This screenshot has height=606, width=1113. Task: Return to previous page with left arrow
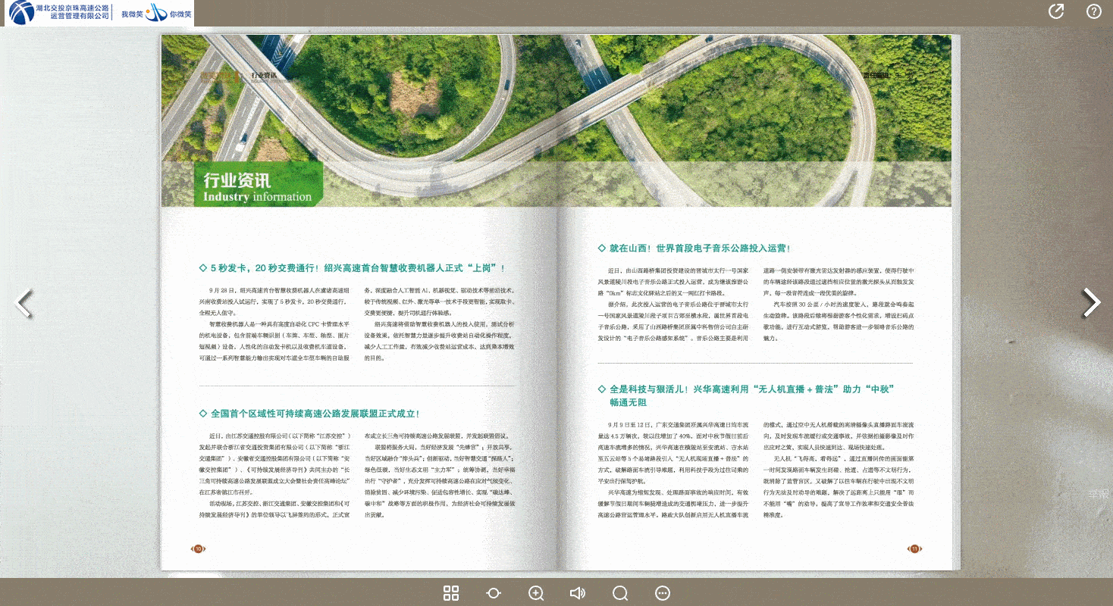(x=23, y=302)
